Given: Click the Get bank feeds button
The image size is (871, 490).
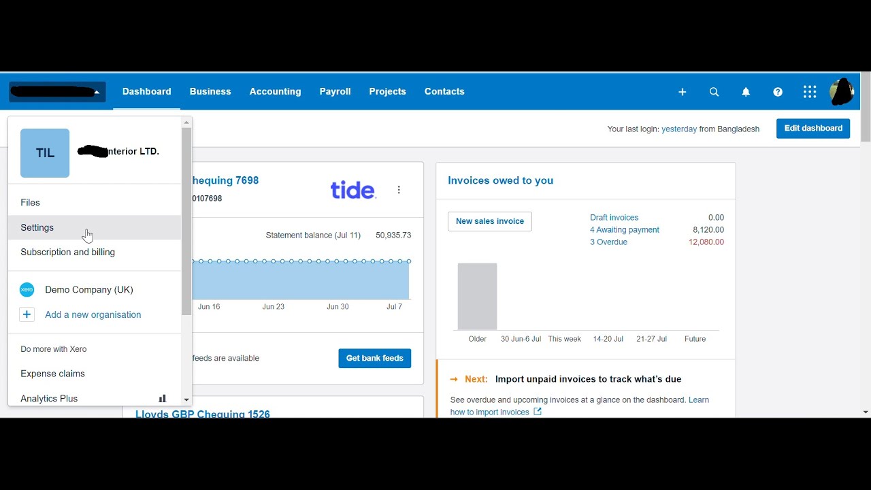Looking at the screenshot, I should tap(374, 358).
